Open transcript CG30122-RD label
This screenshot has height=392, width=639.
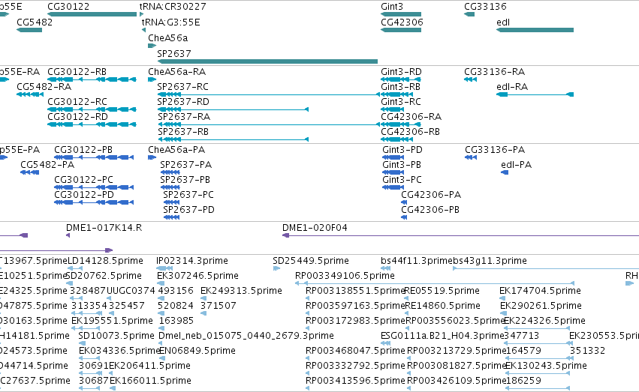click(77, 117)
